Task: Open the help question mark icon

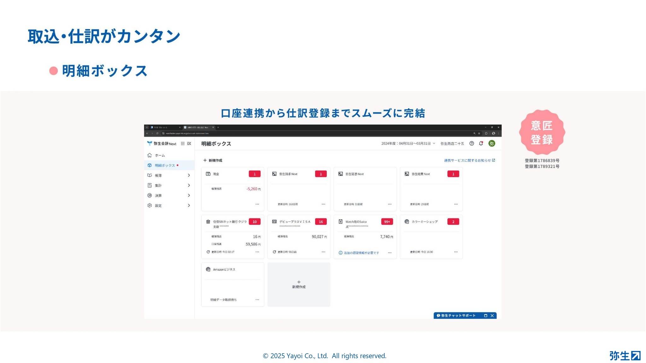Action: [472, 143]
